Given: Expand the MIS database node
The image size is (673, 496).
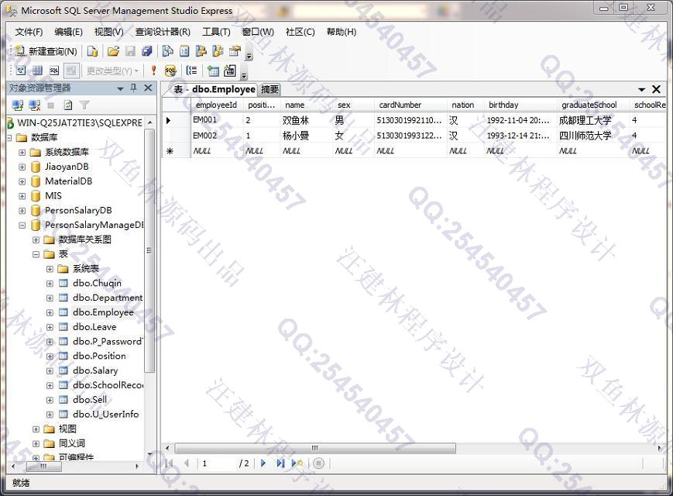Looking at the screenshot, I should coord(22,196).
